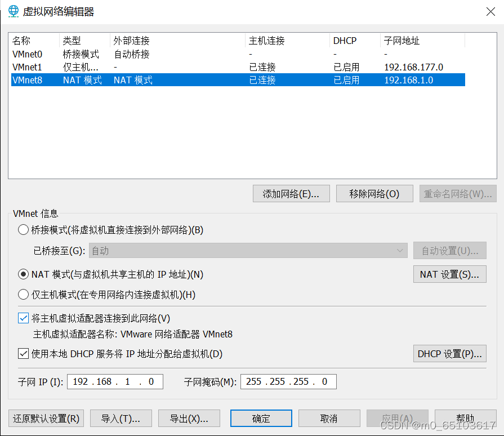Open the 已桥接至 dropdown
The image size is (504, 436).
point(248,251)
